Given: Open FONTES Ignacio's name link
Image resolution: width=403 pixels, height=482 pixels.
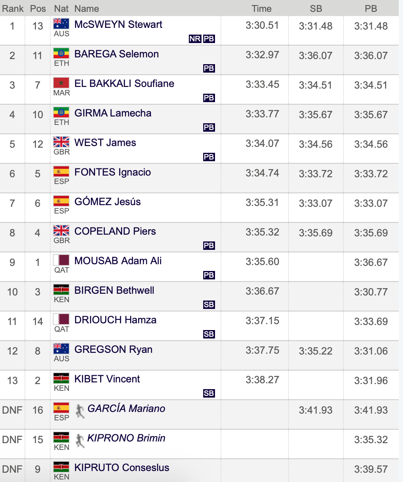Looking at the screenshot, I should pyautogui.click(x=113, y=172).
